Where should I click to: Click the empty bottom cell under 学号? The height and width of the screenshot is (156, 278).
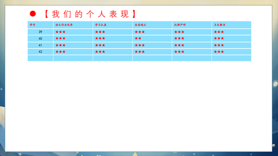pos(40,58)
